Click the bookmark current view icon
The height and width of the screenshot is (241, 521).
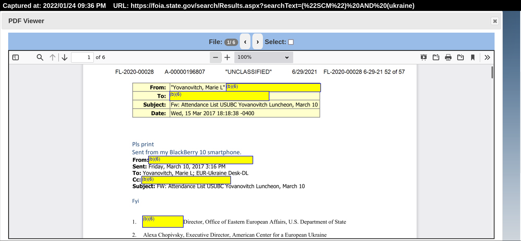(473, 57)
